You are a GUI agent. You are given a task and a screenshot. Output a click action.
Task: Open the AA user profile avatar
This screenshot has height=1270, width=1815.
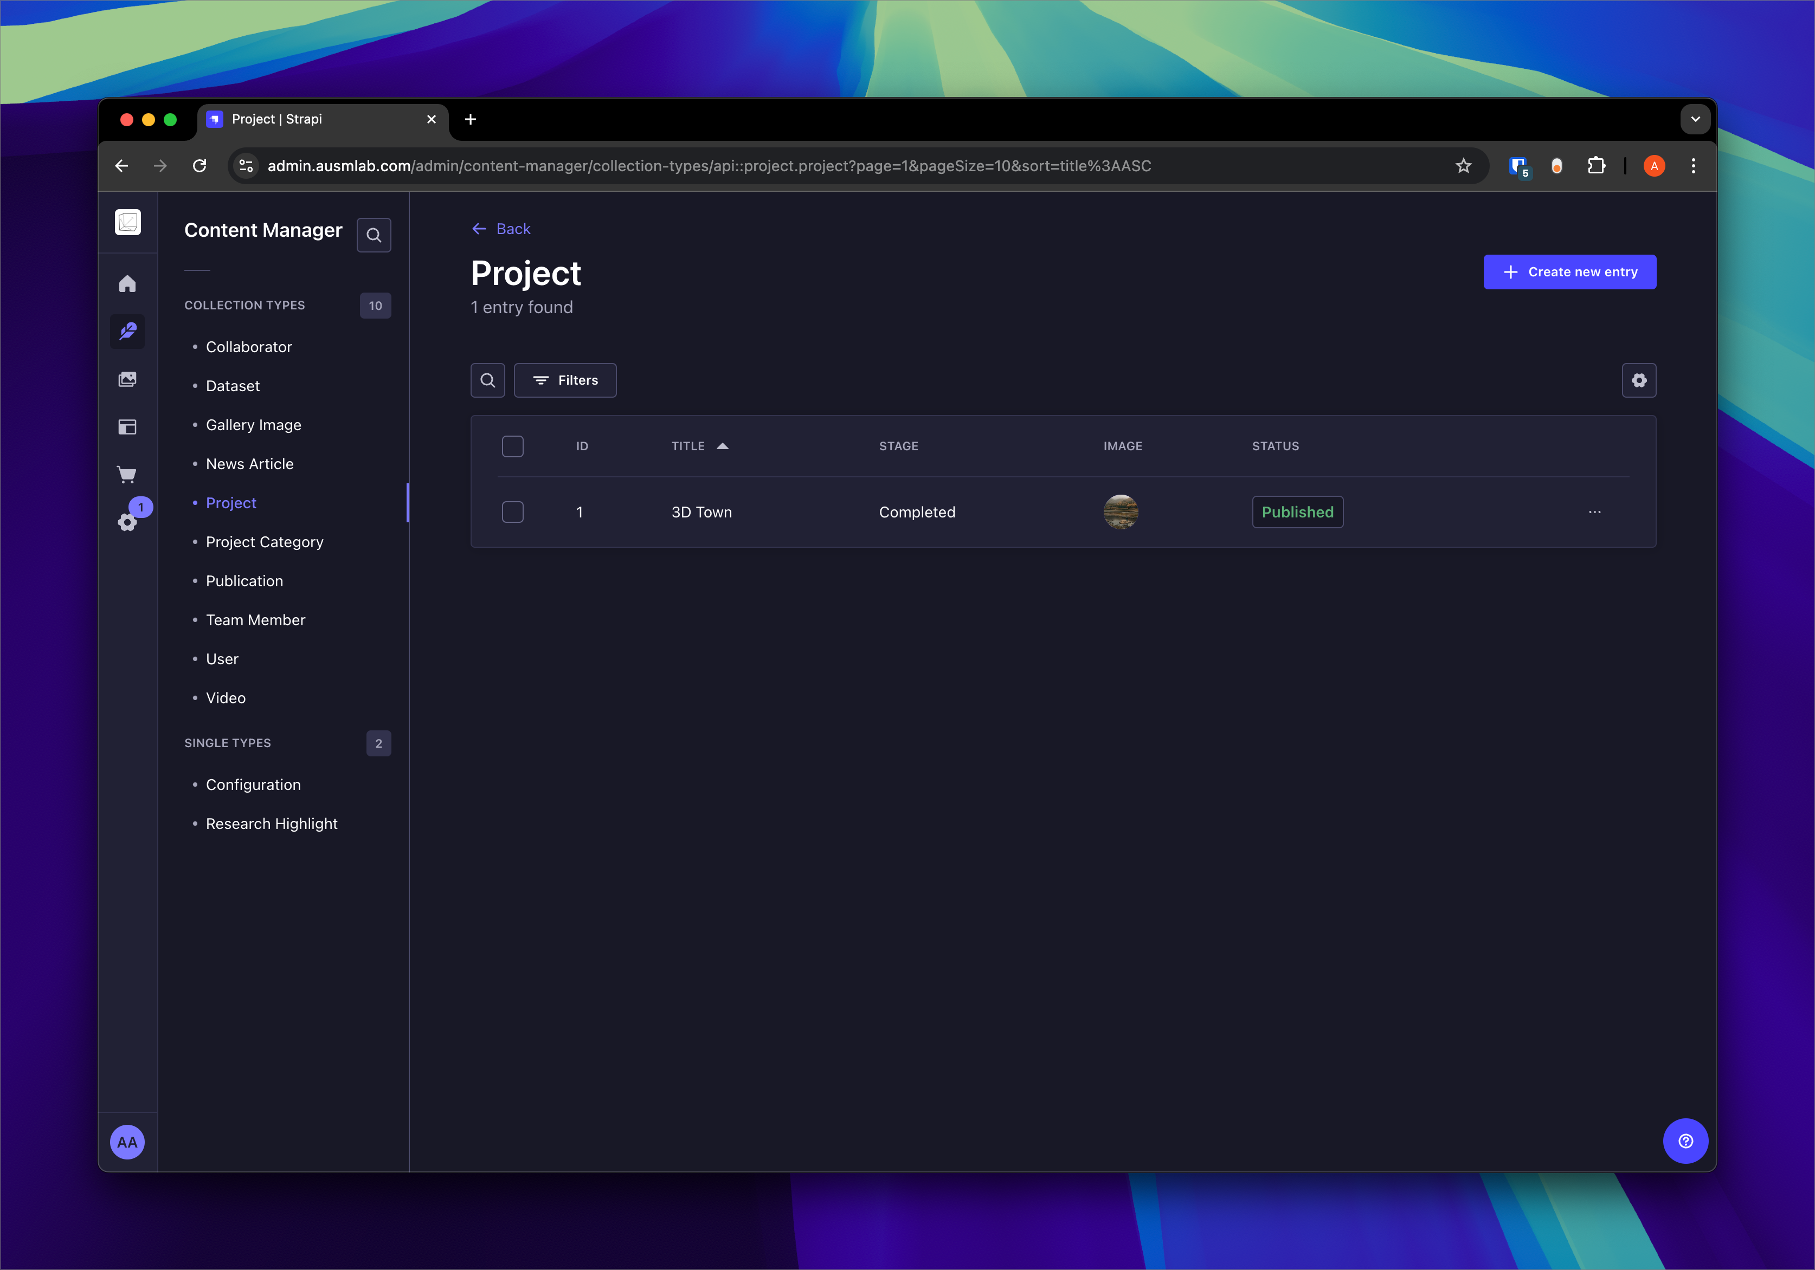(x=127, y=1141)
